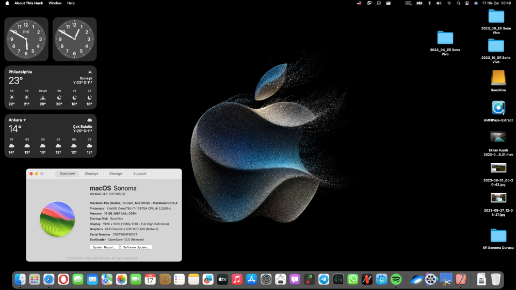Click the Software Update button

136,247
